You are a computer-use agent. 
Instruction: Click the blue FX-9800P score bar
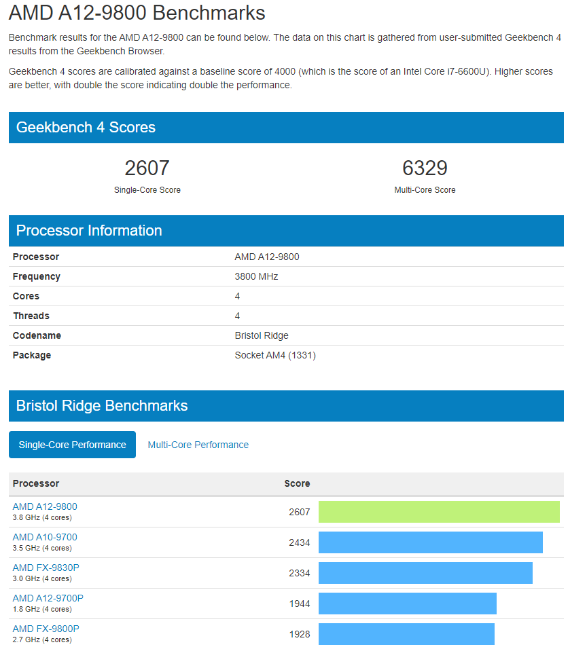pos(406,634)
